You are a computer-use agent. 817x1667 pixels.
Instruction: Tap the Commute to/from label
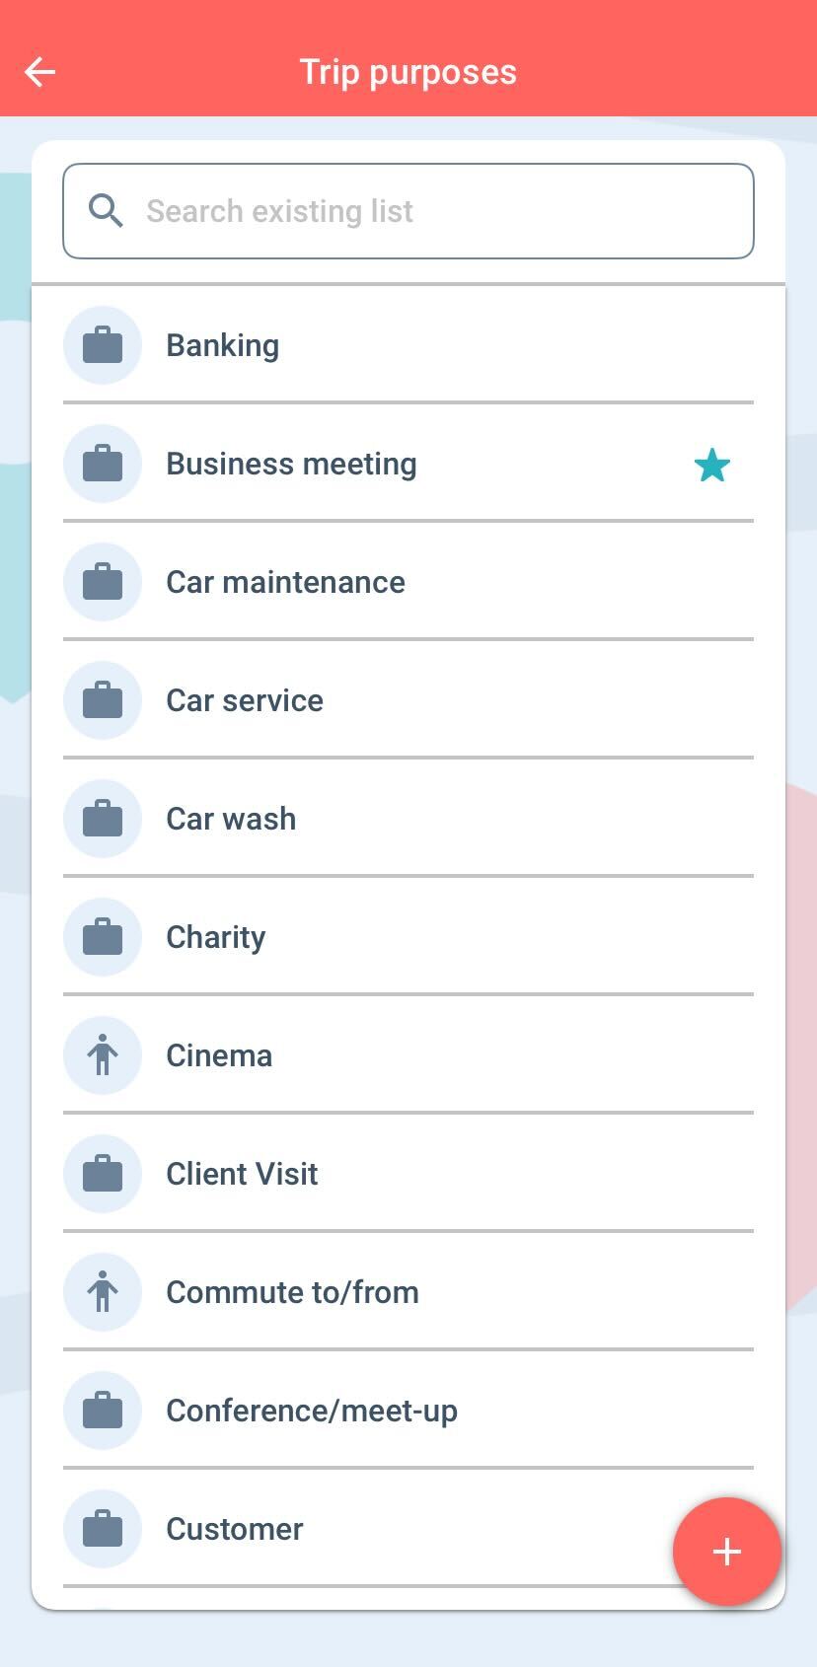(x=292, y=1293)
